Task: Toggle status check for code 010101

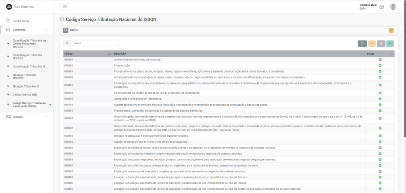Action: [x=380, y=59]
